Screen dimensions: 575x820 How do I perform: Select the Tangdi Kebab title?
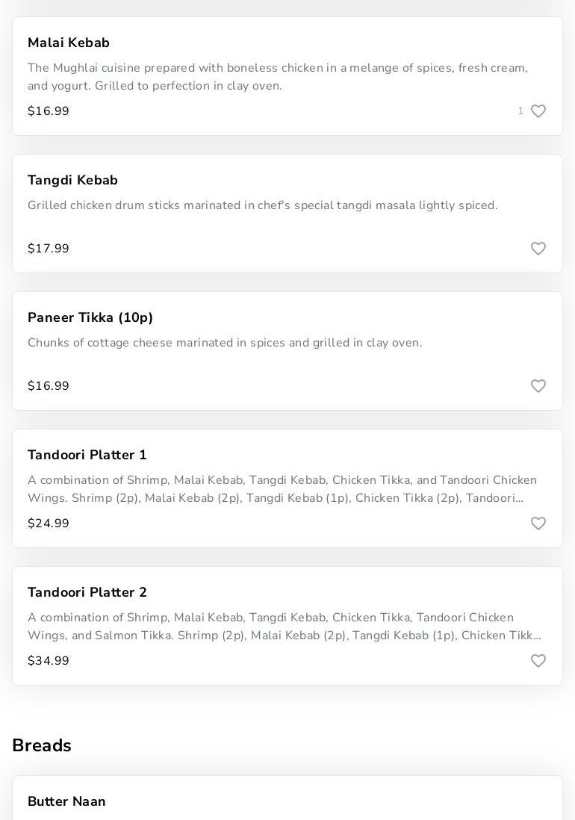[x=72, y=180]
